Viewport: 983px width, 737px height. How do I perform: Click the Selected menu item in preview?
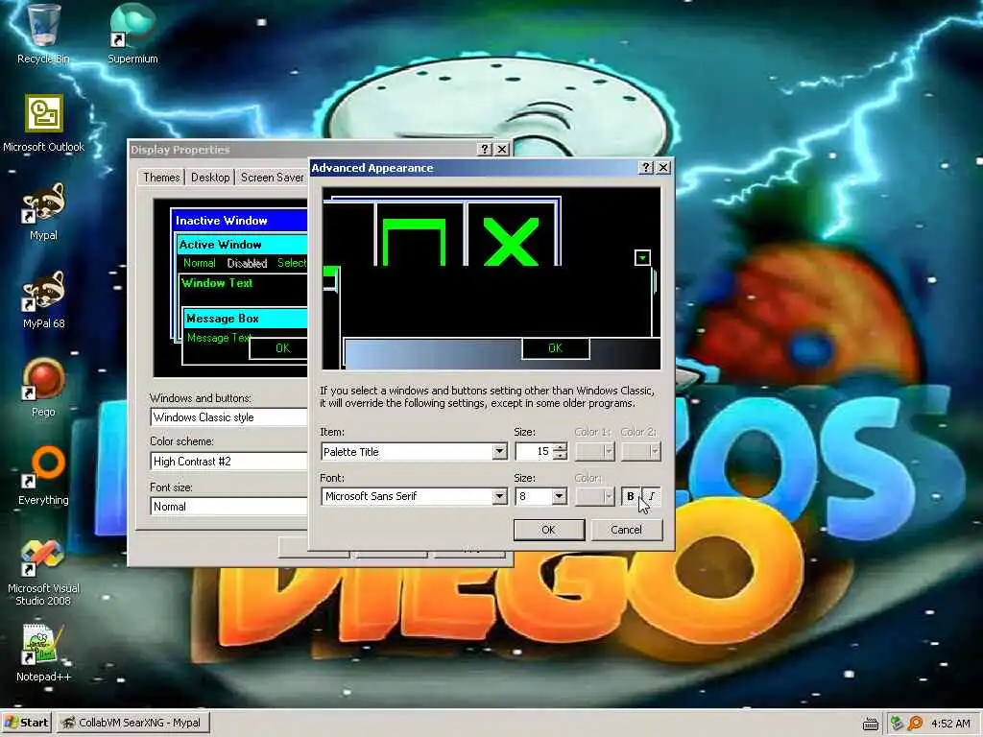click(292, 263)
